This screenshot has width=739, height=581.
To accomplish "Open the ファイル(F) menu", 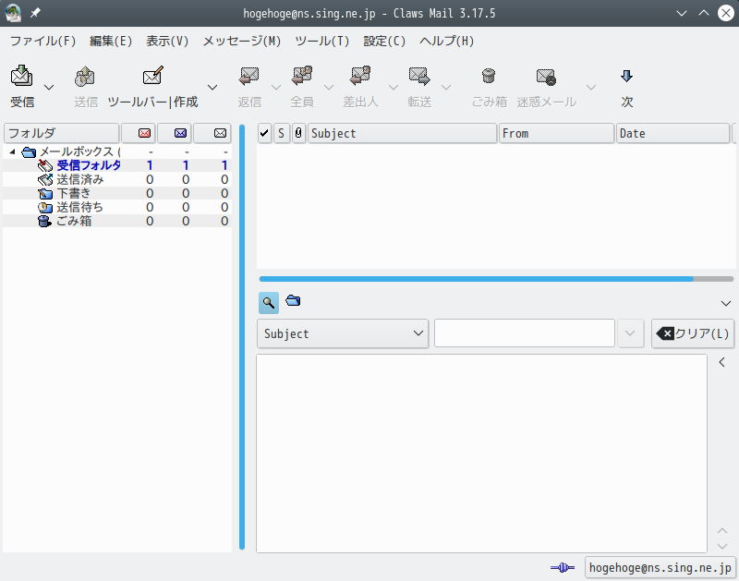I will [x=42, y=41].
